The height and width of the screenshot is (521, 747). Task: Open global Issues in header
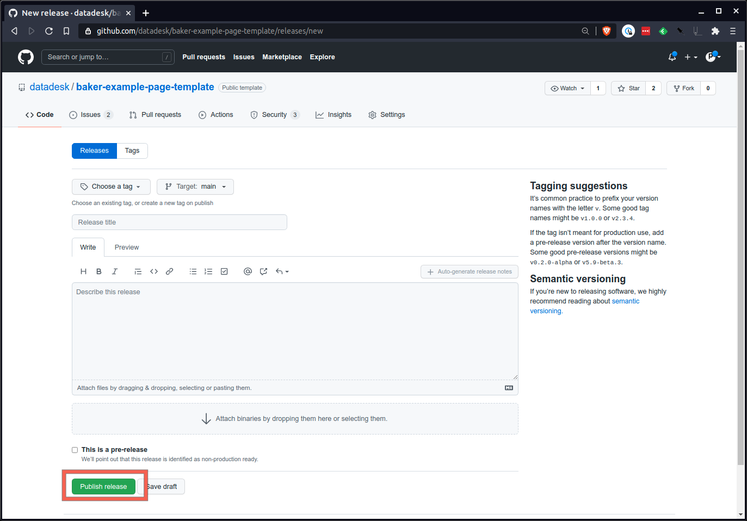coord(244,57)
